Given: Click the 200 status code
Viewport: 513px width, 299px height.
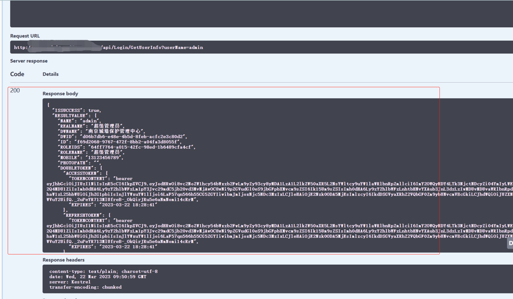Looking at the screenshot, I should click(x=15, y=90).
